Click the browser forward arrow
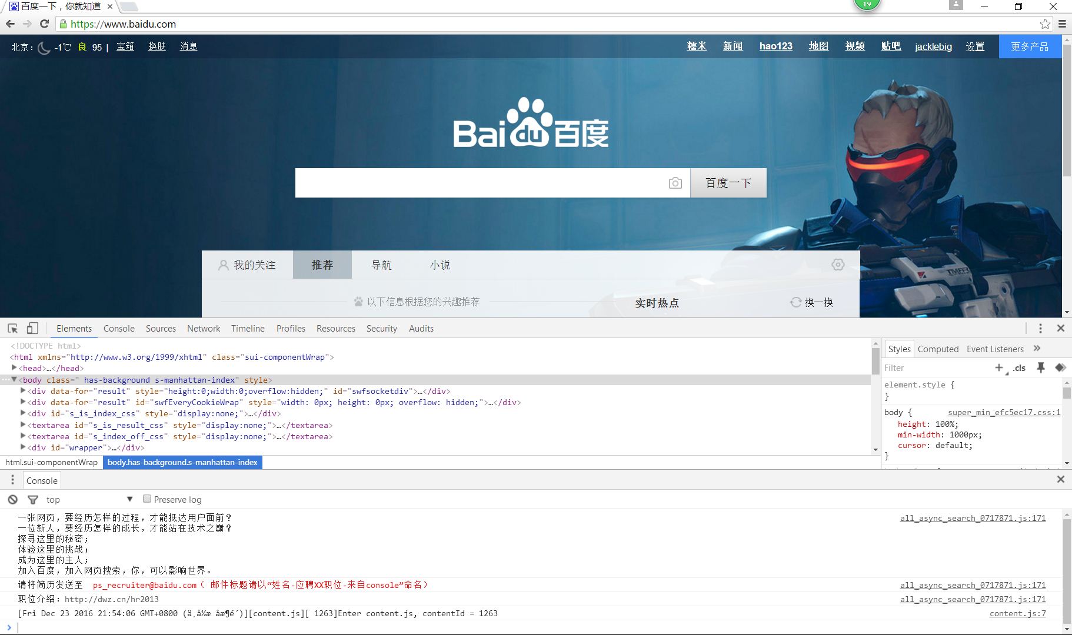Screen dimensions: 1072x635 click(27, 24)
